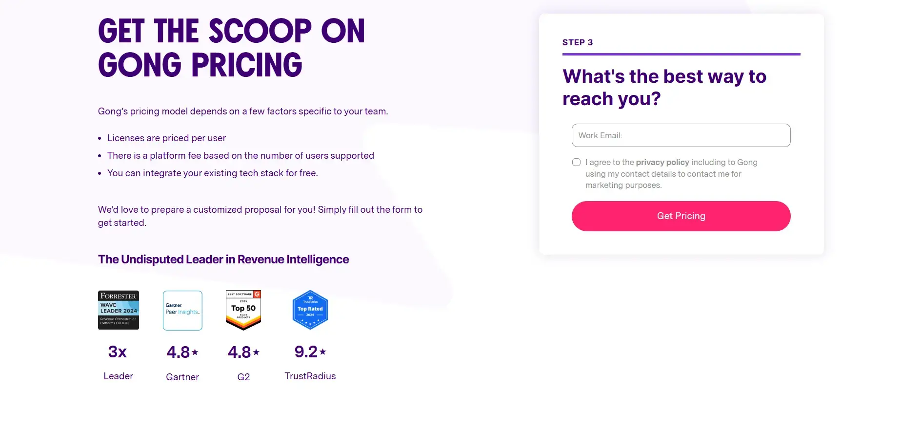Click the headline GET THE SCOOP ON GONG PRICING
This screenshot has height=425, width=923.
pyautogui.click(x=231, y=47)
